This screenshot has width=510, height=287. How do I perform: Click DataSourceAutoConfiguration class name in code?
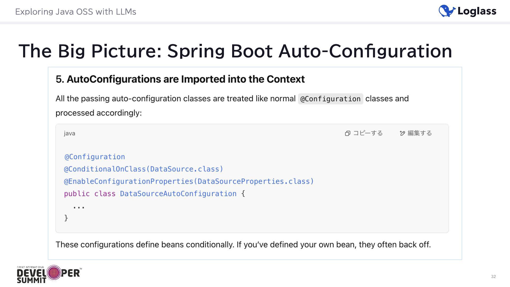pyautogui.click(x=178, y=193)
